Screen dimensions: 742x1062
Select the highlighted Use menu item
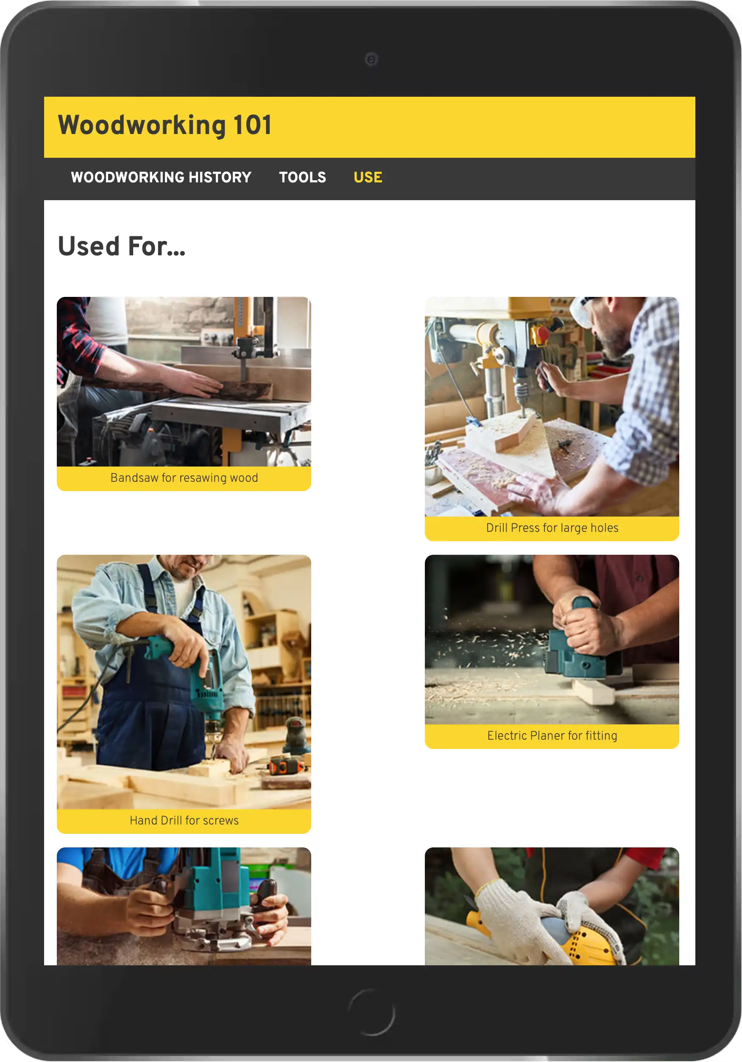coord(368,177)
